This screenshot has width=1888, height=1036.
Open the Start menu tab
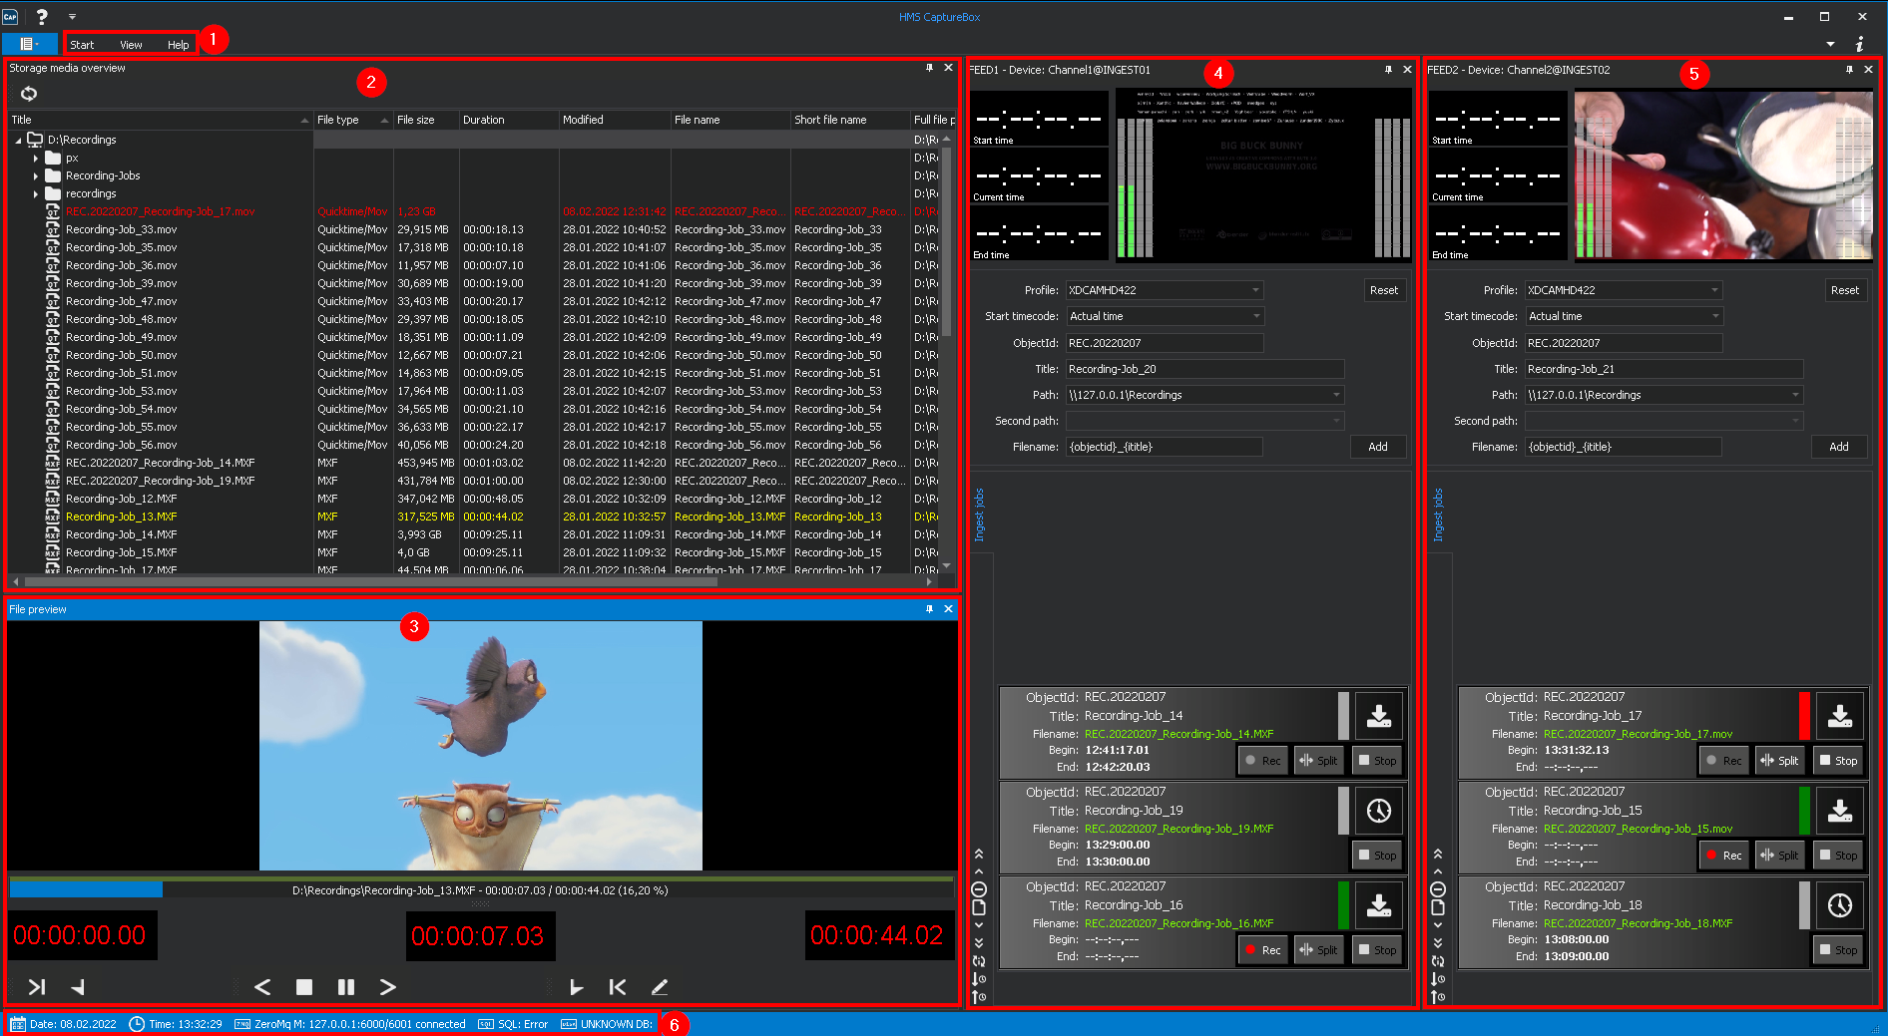coord(82,45)
